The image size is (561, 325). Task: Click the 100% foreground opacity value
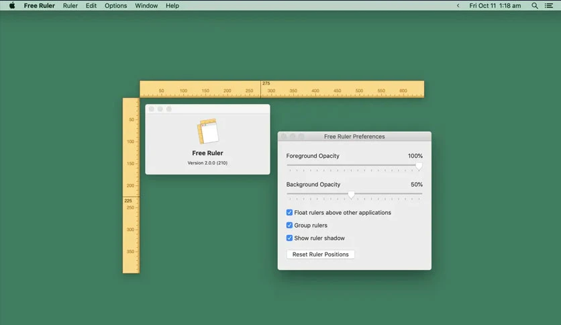coord(415,156)
